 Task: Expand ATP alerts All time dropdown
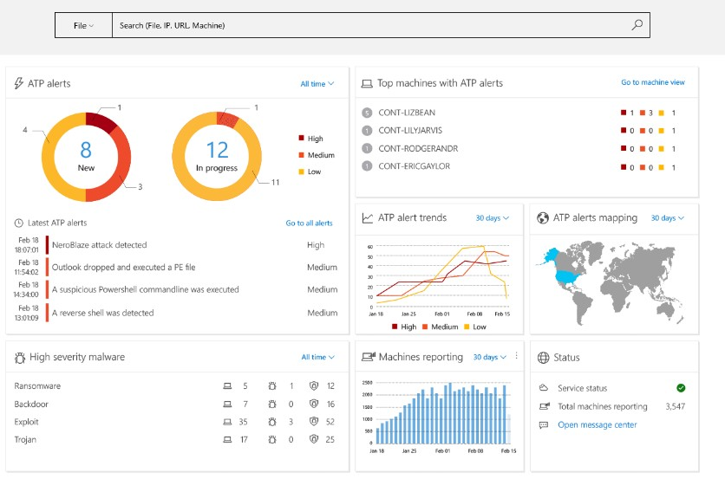(x=317, y=84)
